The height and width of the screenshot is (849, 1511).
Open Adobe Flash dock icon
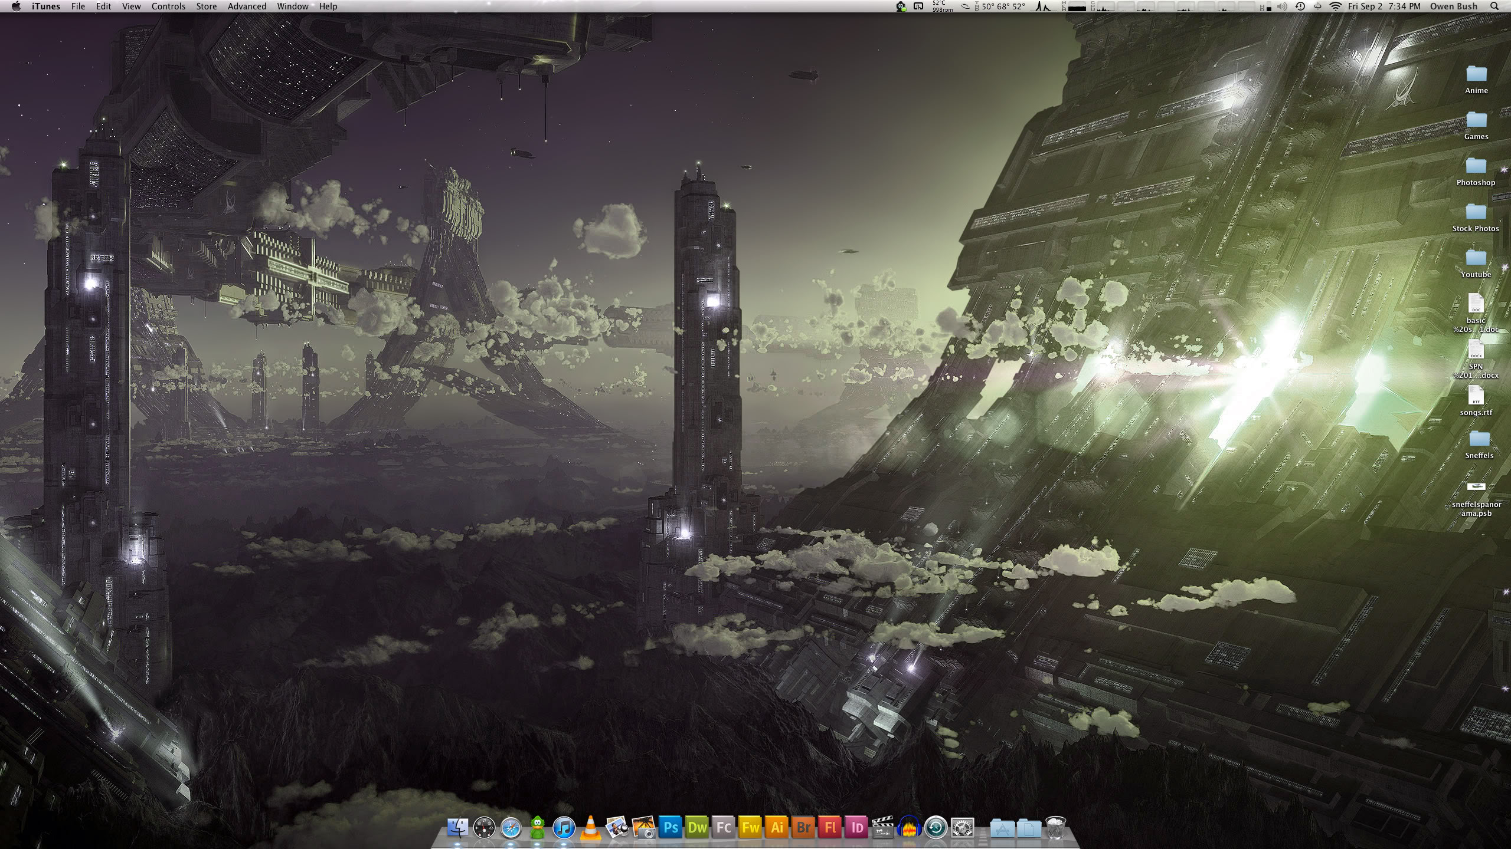pyautogui.click(x=830, y=828)
